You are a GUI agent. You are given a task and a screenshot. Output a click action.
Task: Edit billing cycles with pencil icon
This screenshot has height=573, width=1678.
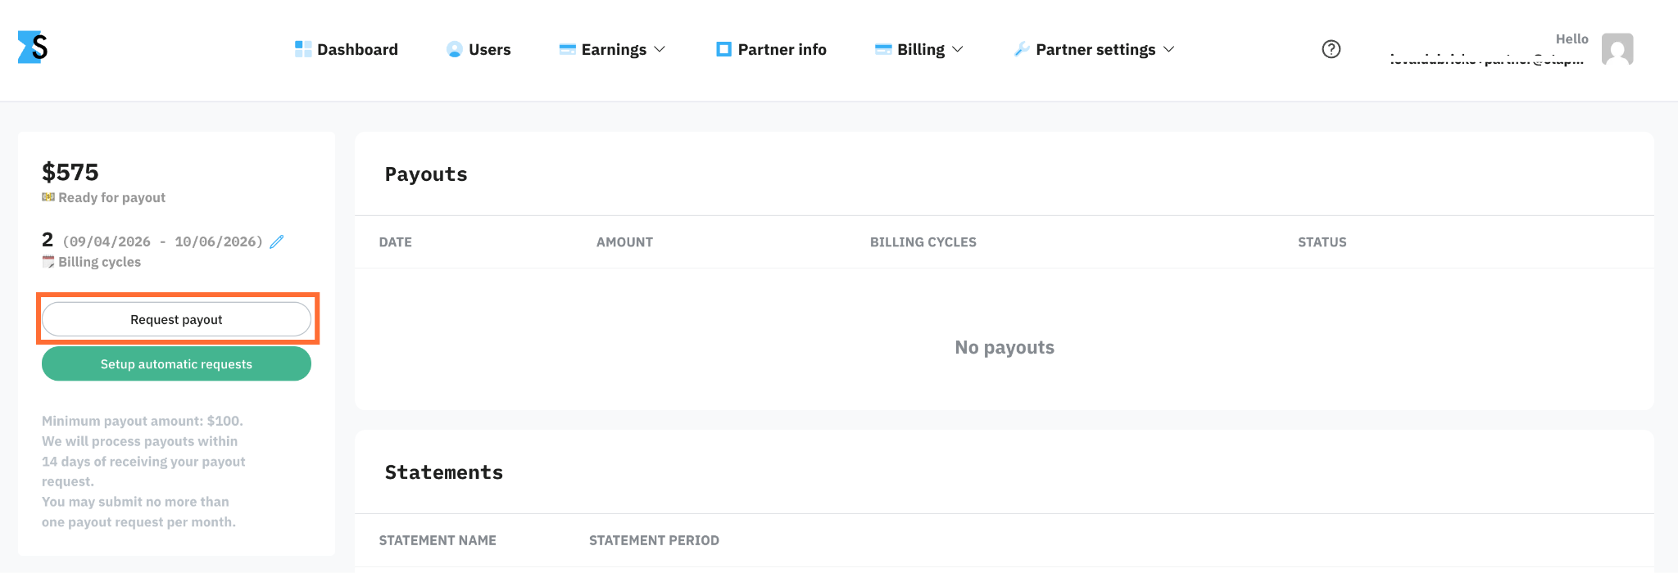click(277, 241)
